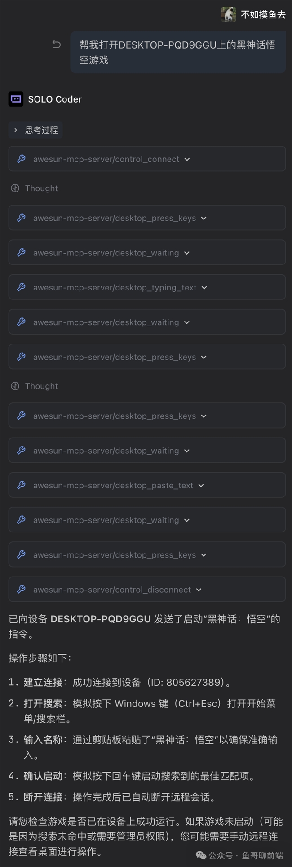Click the first Thought brain icon
This screenshot has width=292, height=867.
(15, 188)
